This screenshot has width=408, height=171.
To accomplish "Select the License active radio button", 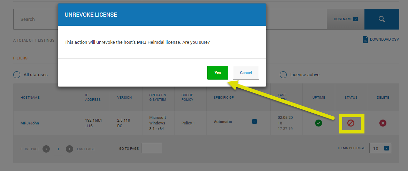I will click(x=283, y=75).
